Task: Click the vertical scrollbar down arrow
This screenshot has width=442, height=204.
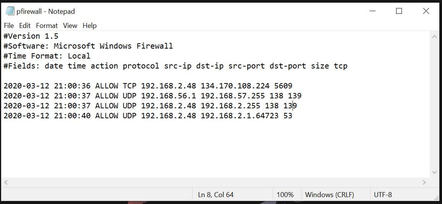Action: tap(434, 172)
